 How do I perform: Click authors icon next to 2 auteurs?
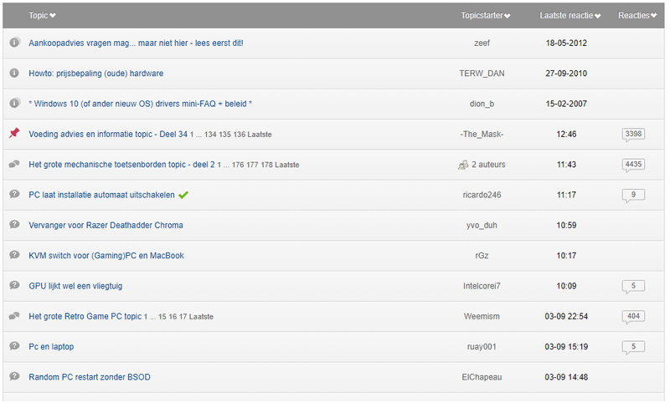point(463,165)
